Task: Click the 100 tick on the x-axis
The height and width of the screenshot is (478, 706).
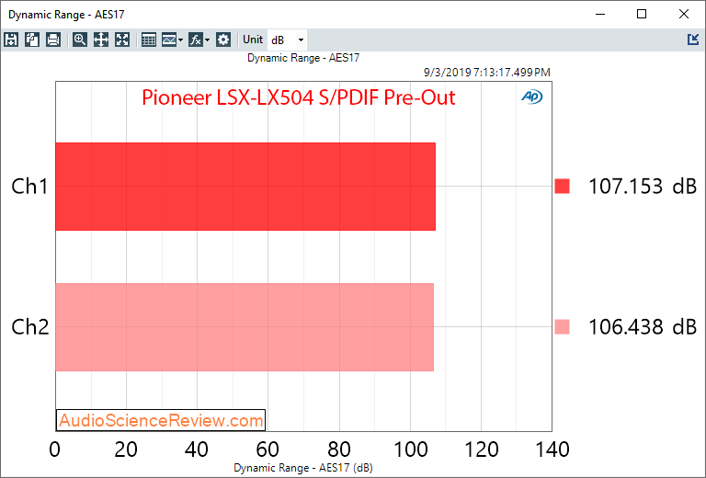Action: tap(411, 450)
